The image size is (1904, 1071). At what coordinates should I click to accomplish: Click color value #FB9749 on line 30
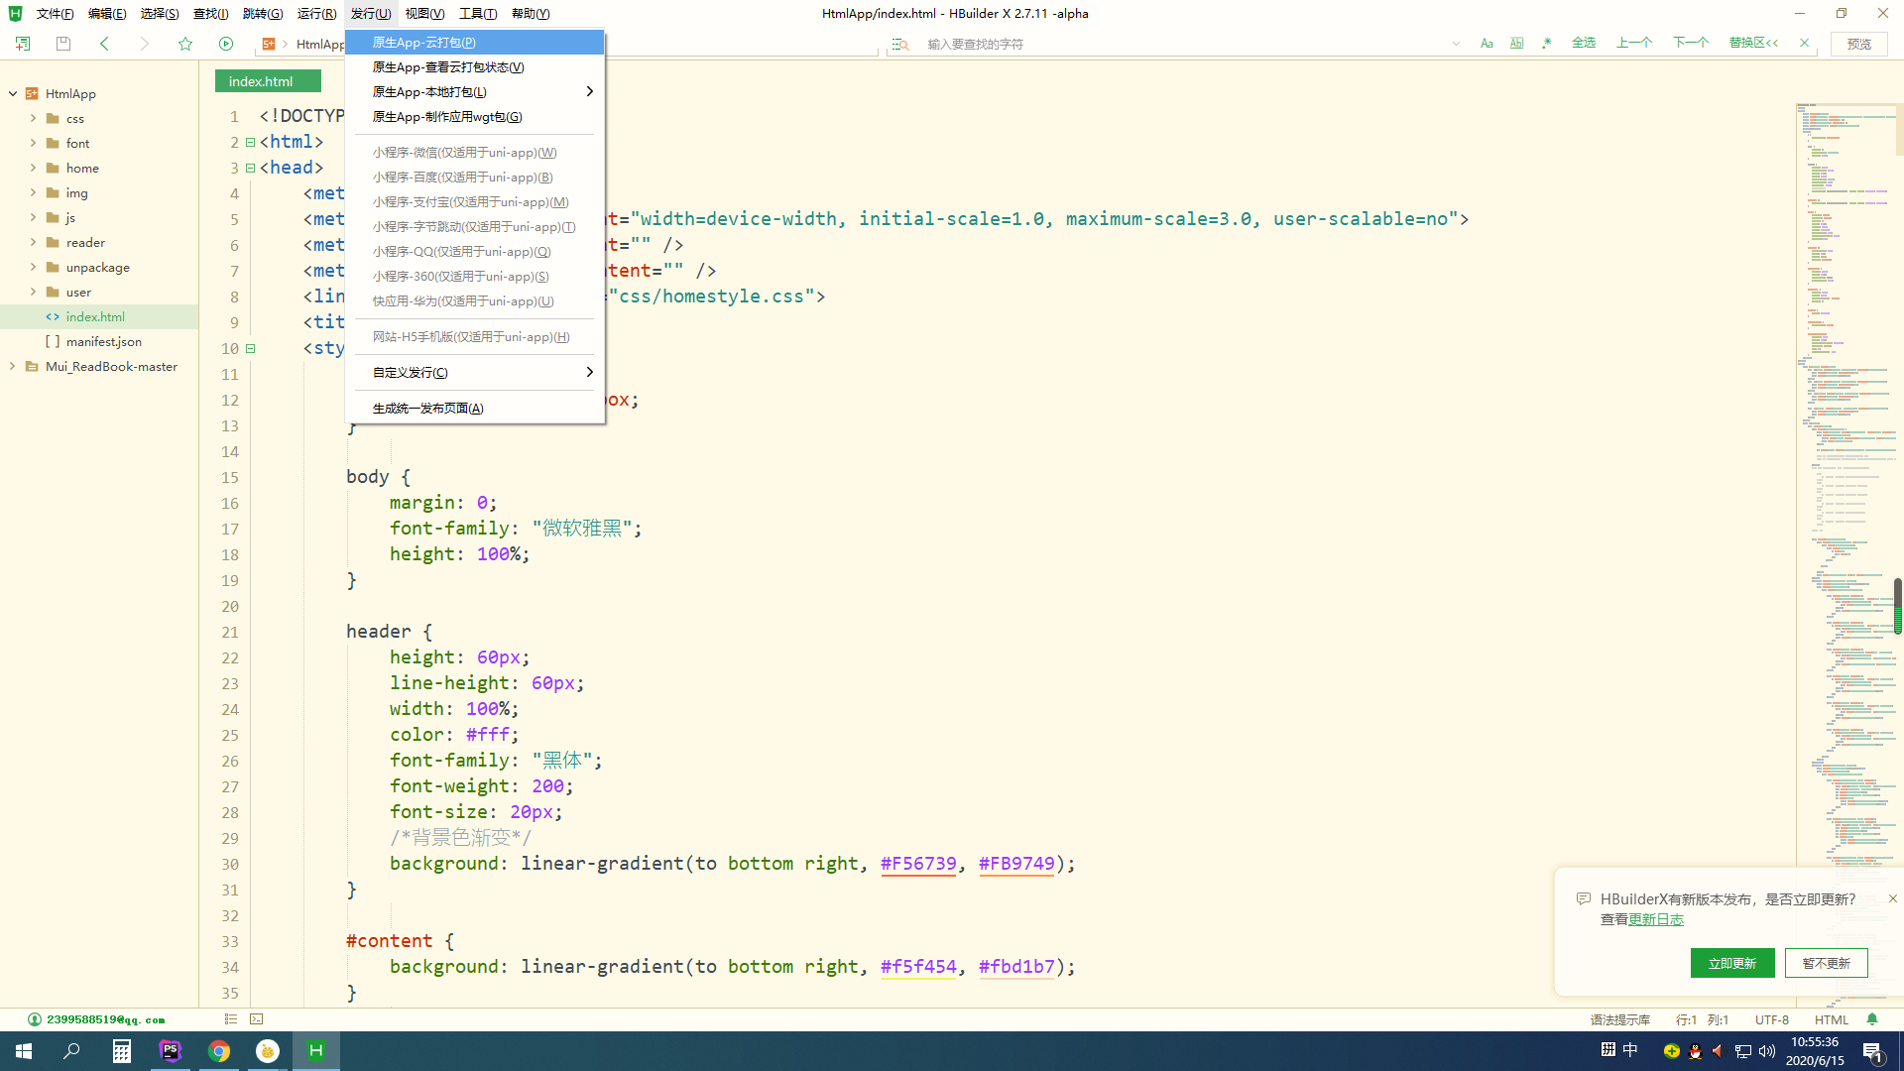pyautogui.click(x=1016, y=864)
